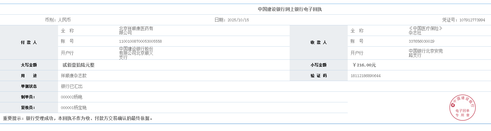Select payer account number 11001008700053005558
The image size is (491, 131).
click(x=140, y=41)
